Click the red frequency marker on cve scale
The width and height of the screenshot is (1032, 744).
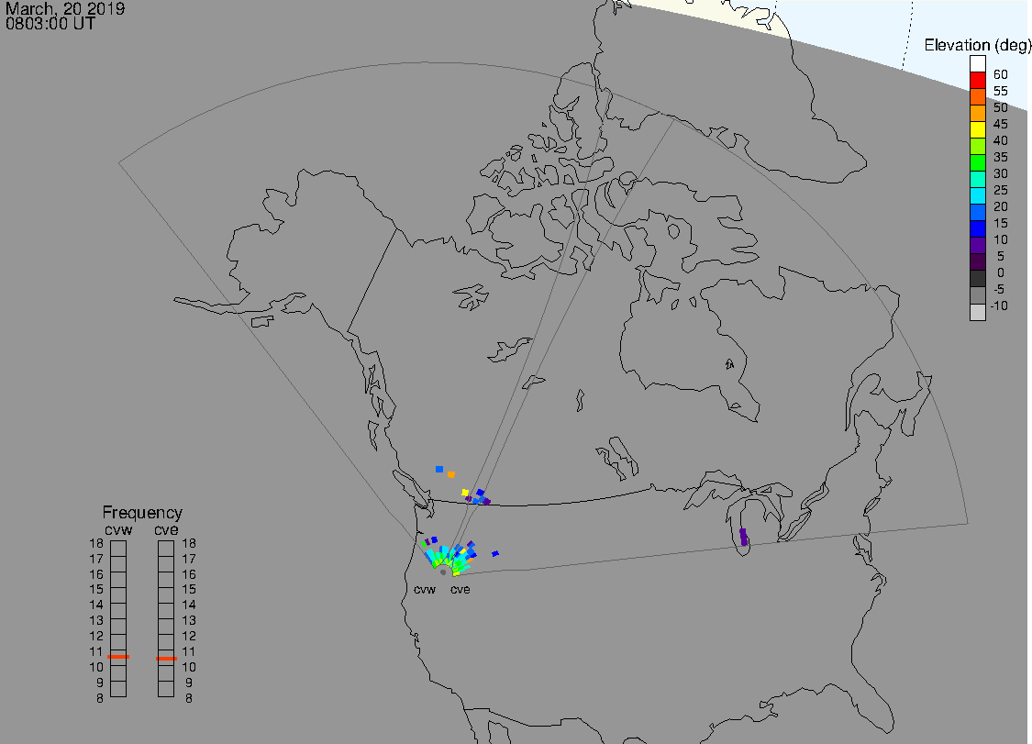166,659
